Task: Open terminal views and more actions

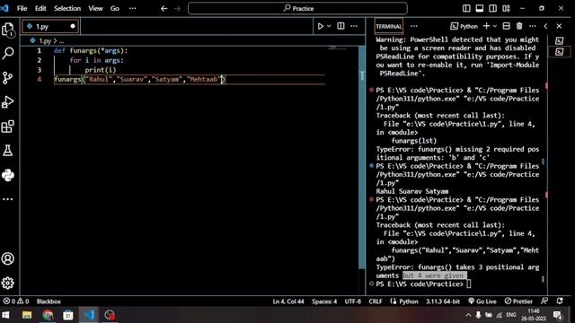Action: point(533,26)
